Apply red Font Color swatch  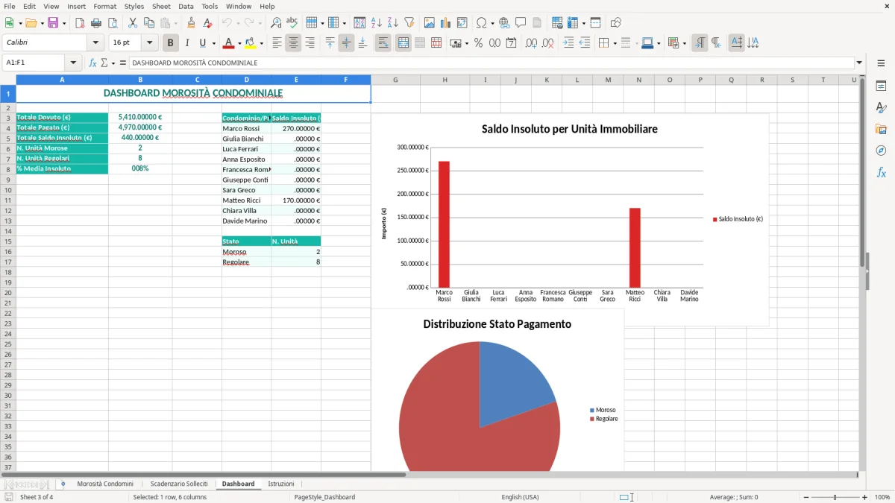coord(229,43)
